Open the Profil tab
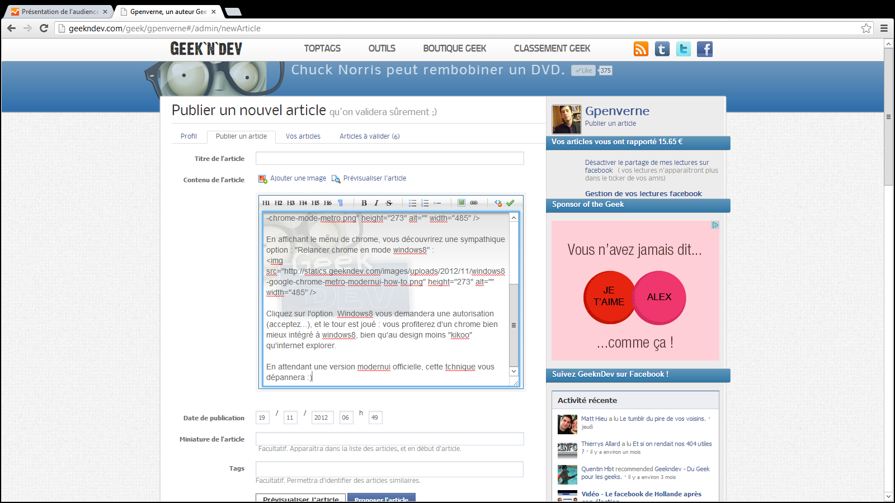This screenshot has height=503, width=895. coord(189,136)
